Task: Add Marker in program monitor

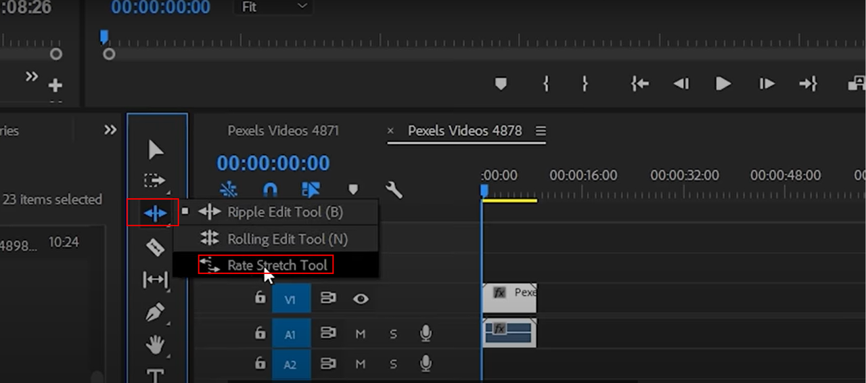Action: 501,84
